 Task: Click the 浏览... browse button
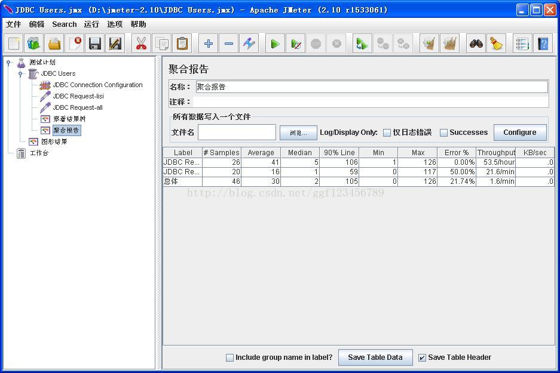(298, 132)
